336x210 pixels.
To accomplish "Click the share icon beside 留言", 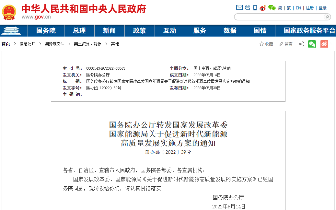I will pyautogui.click(x=301, y=44).
